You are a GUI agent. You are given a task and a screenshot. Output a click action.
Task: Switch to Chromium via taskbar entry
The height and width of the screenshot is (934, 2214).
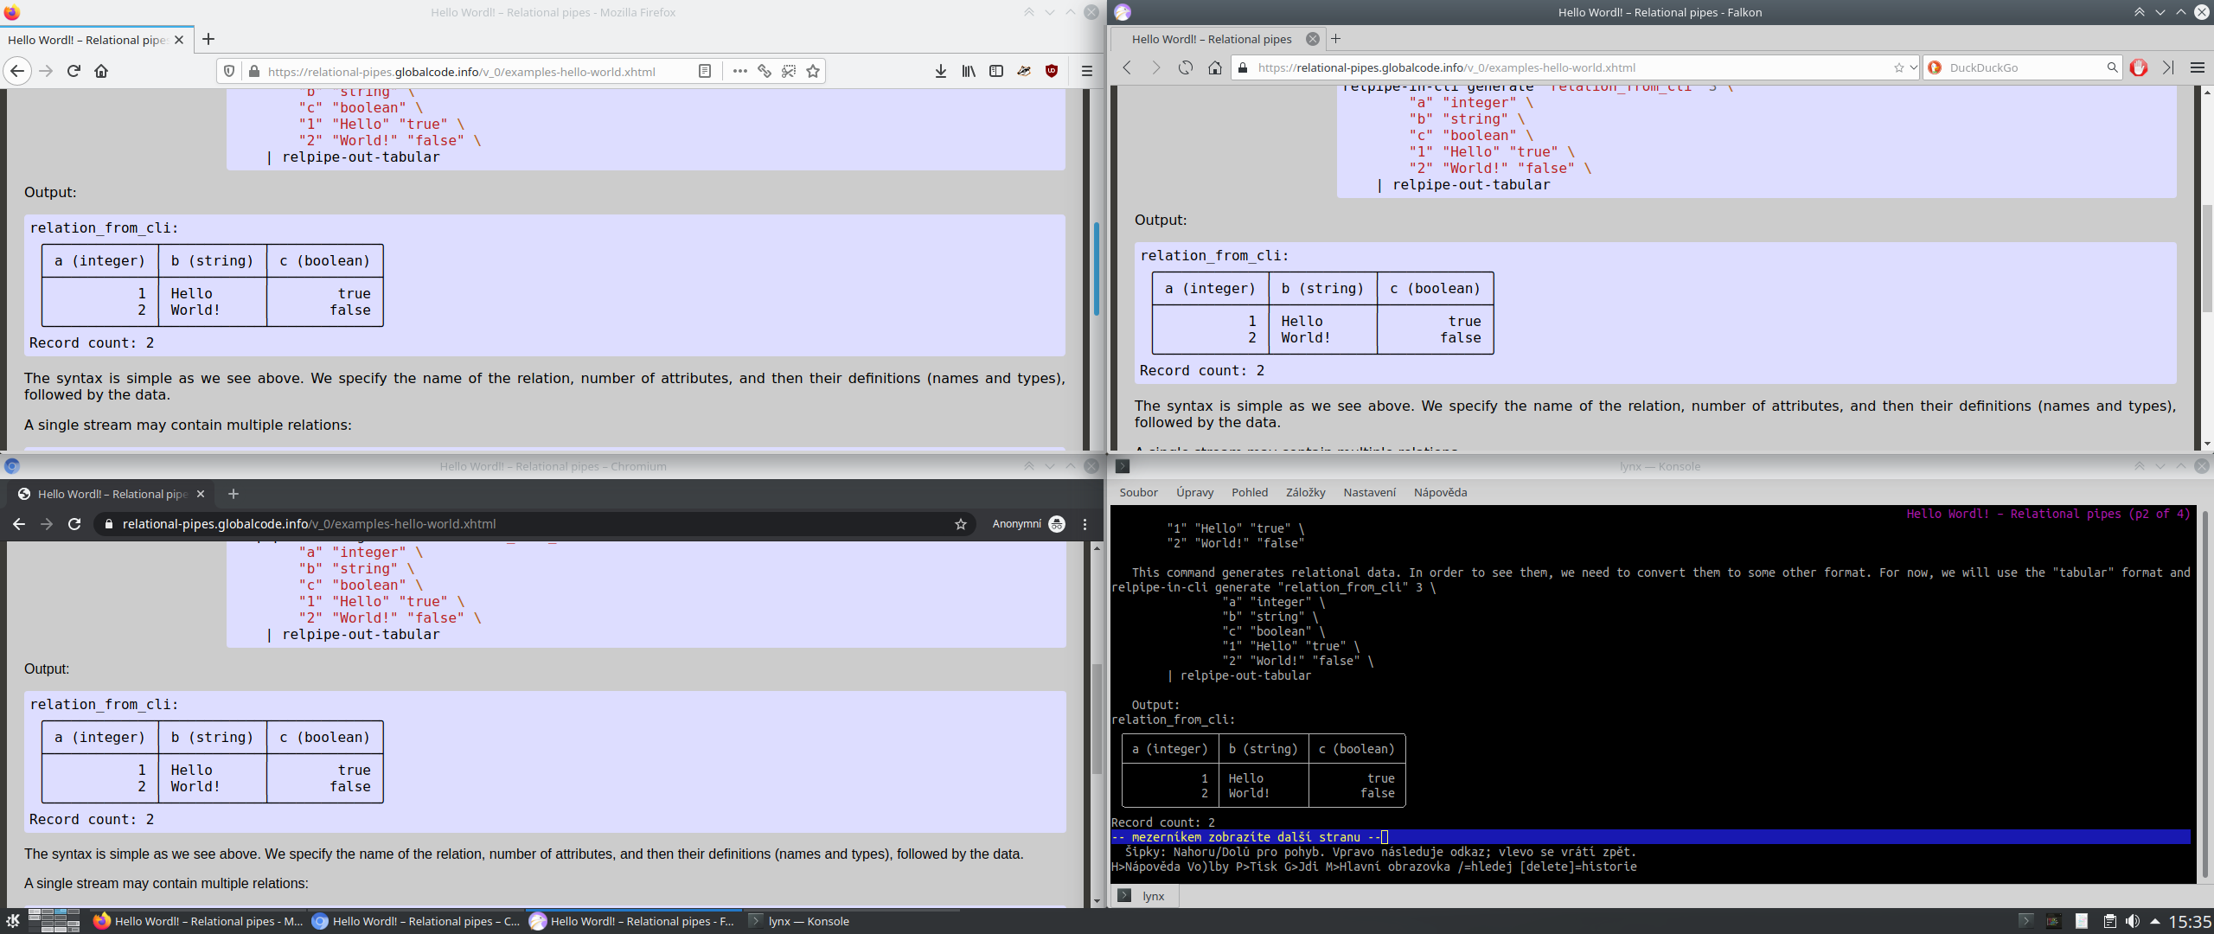click(416, 921)
